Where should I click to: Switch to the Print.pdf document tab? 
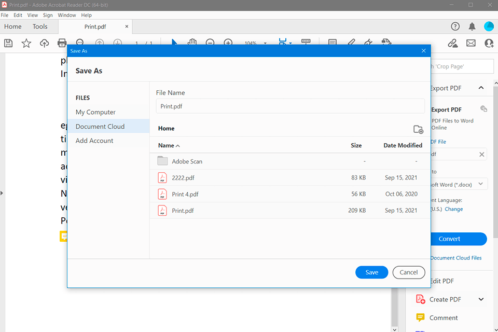point(95,26)
